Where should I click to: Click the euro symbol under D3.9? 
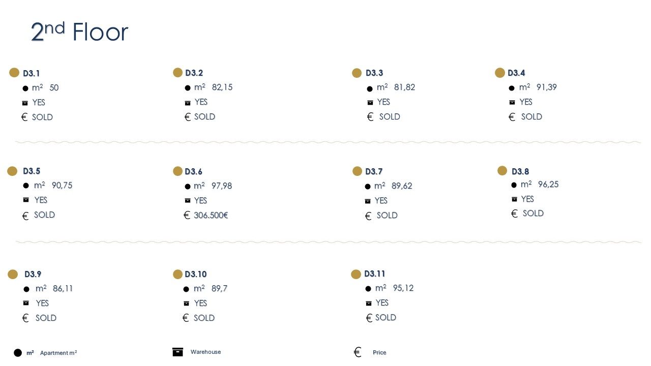click(25, 318)
